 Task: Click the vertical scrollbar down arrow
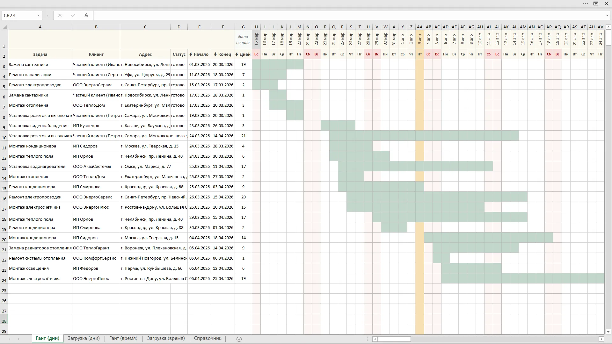608,332
